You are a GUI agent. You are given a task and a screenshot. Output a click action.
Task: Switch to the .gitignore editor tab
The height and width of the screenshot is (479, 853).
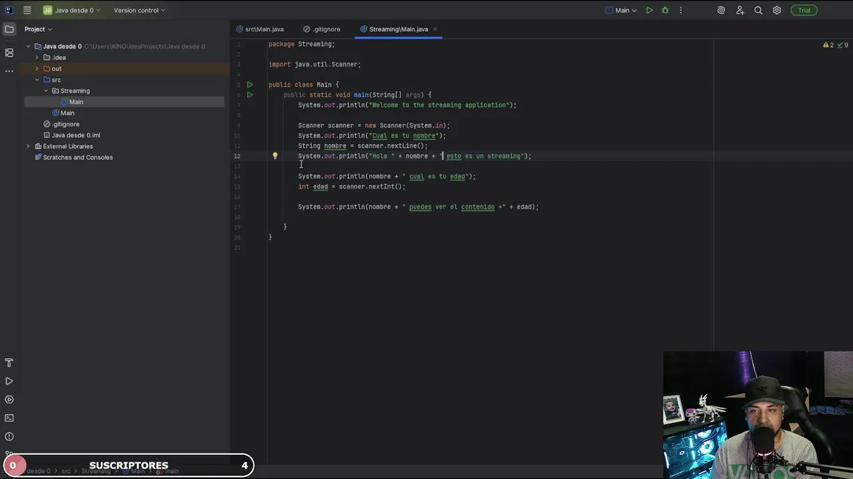pyautogui.click(x=322, y=29)
